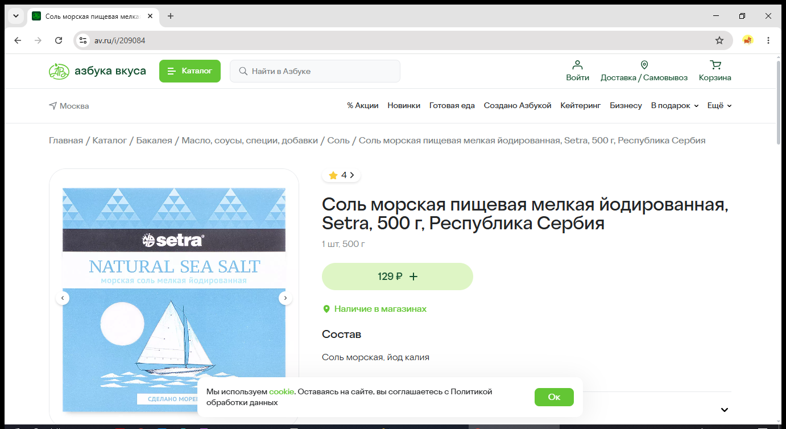Open the tab search dropdown arrow
The image size is (786, 429).
(16, 16)
